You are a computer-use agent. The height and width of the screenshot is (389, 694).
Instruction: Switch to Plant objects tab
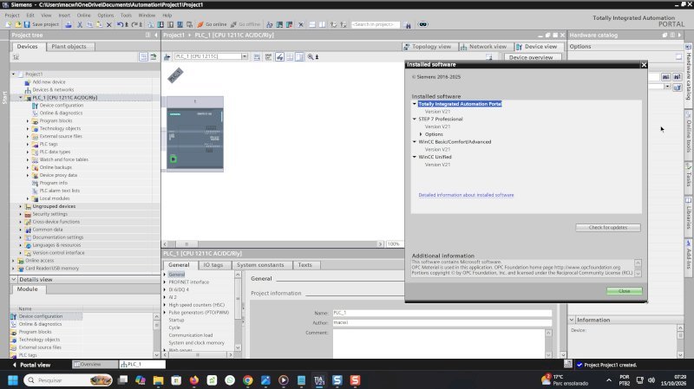[69, 47]
